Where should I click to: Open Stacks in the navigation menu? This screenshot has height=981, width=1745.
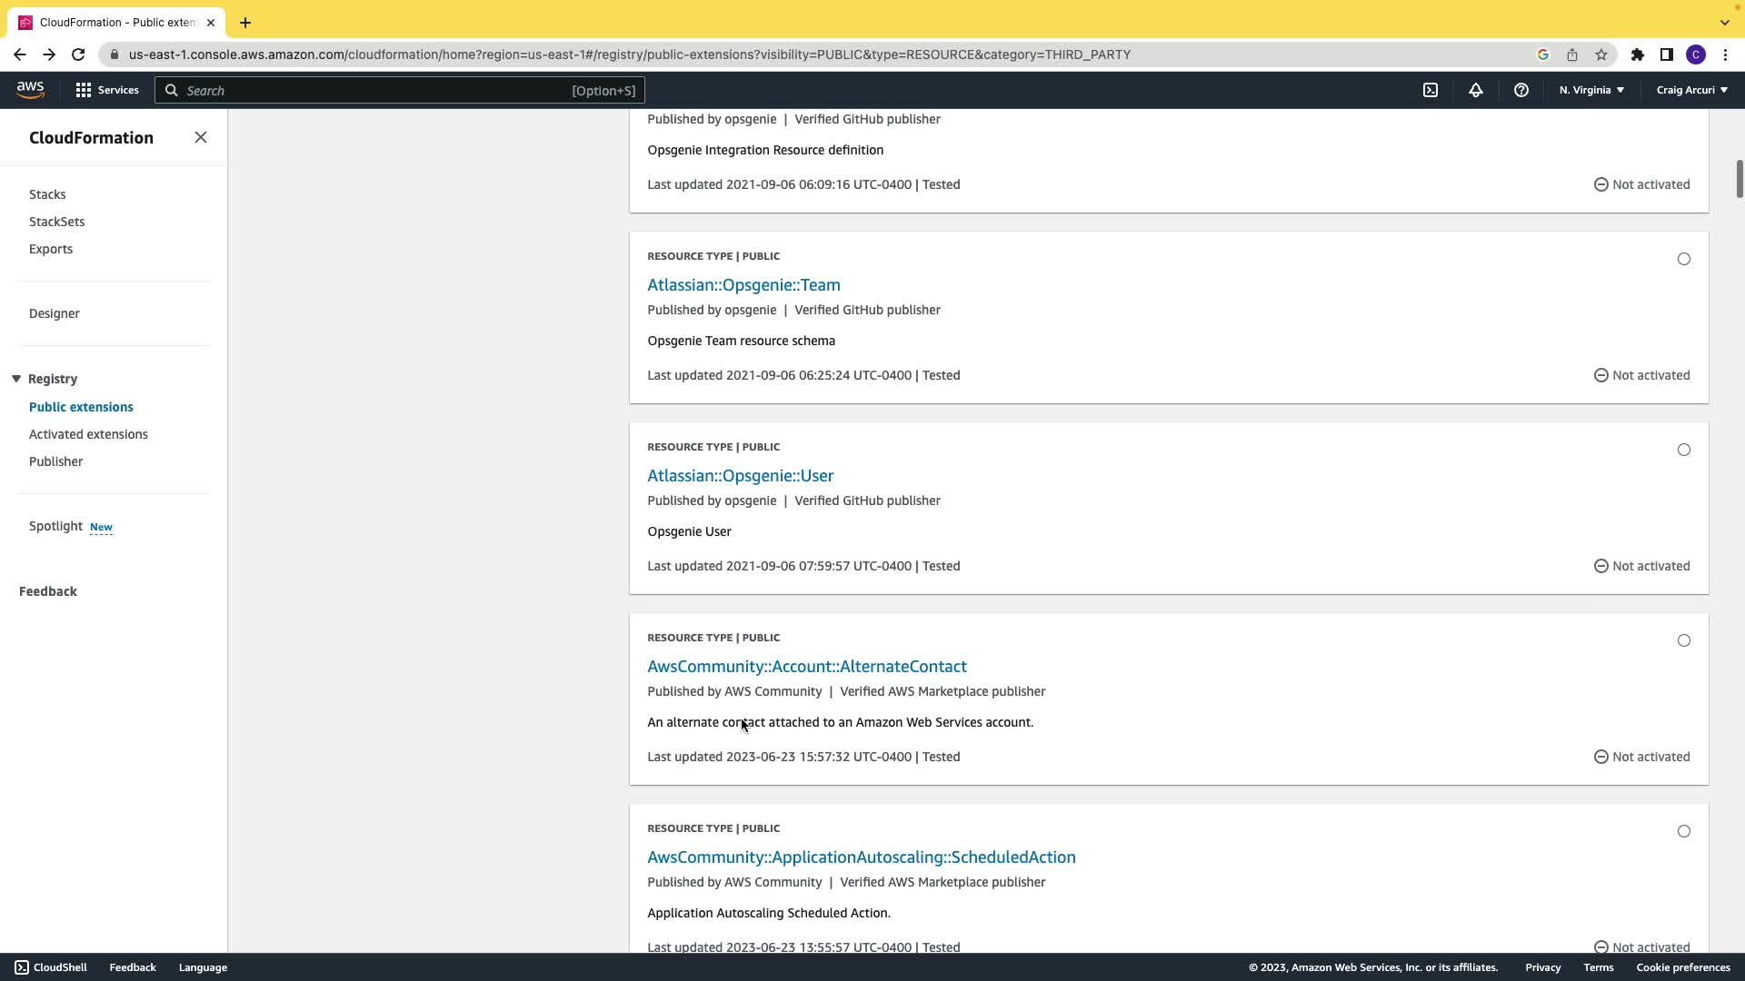(x=47, y=194)
